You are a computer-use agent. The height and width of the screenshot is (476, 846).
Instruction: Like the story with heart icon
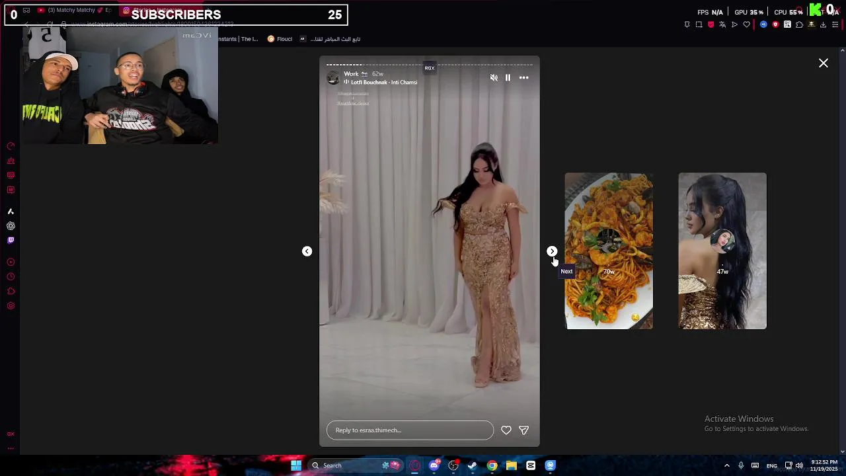pyautogui.click(x=506, y=430)
